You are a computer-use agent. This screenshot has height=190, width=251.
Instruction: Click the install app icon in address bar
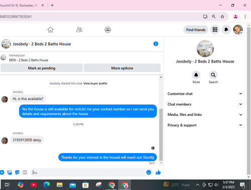(205, 16)
